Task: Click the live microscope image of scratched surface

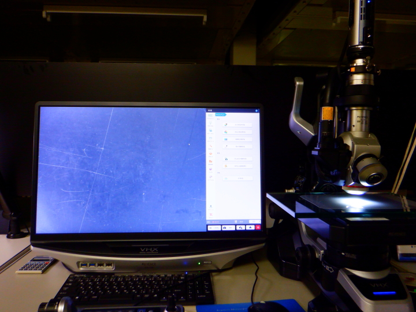Action: [121, 170]
